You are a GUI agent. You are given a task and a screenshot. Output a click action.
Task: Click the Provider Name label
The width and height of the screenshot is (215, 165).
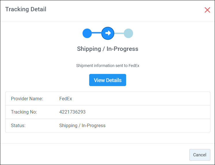coord(27,99)
